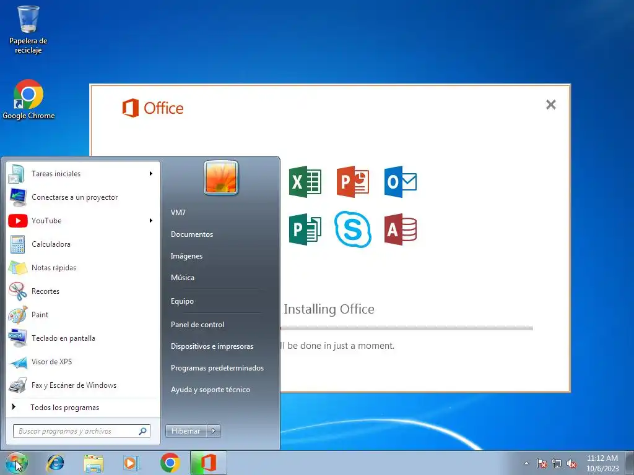
Task: Click the Action Center flag icon
Action: point(542,463)
